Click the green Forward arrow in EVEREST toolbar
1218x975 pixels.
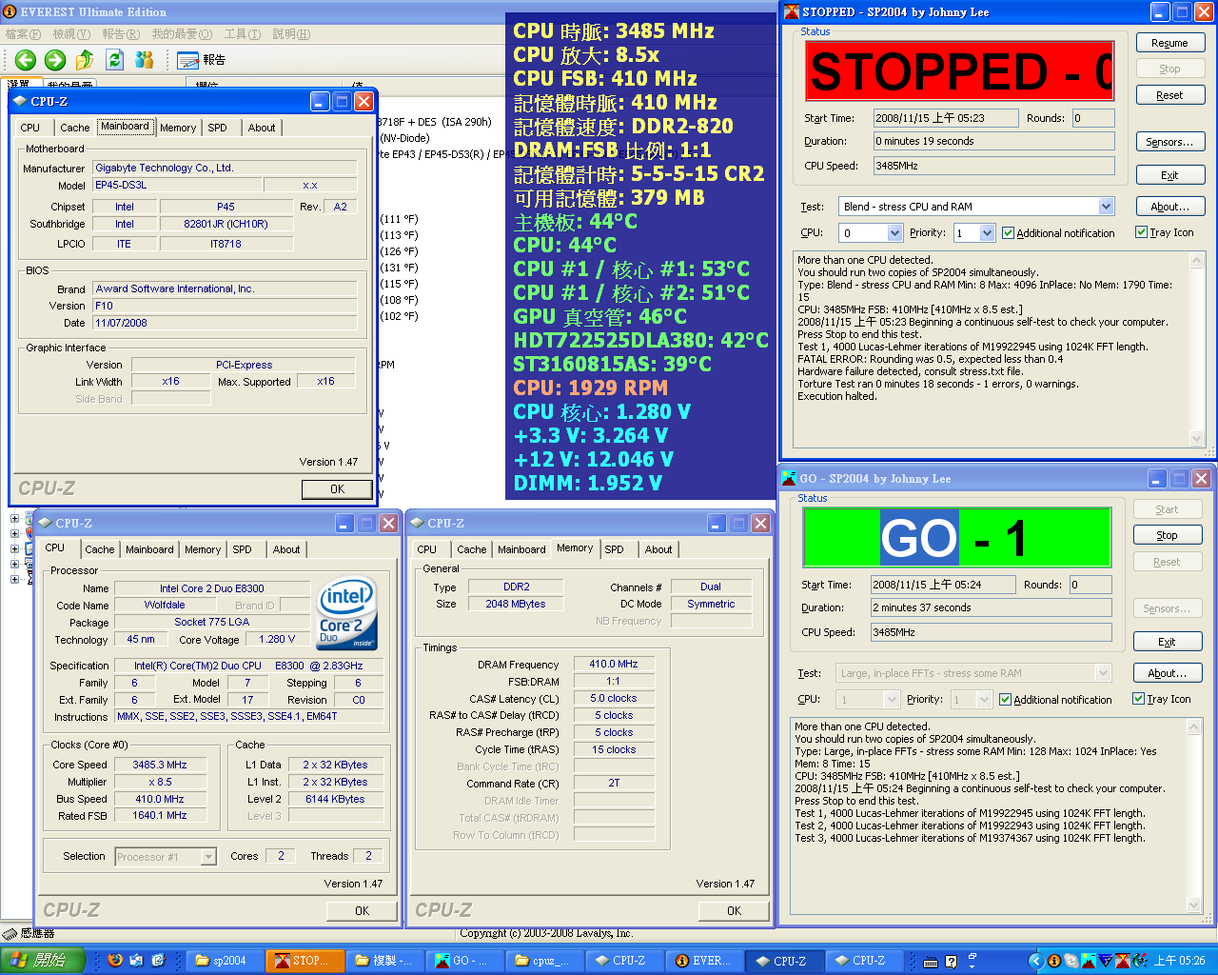[55, 60]
